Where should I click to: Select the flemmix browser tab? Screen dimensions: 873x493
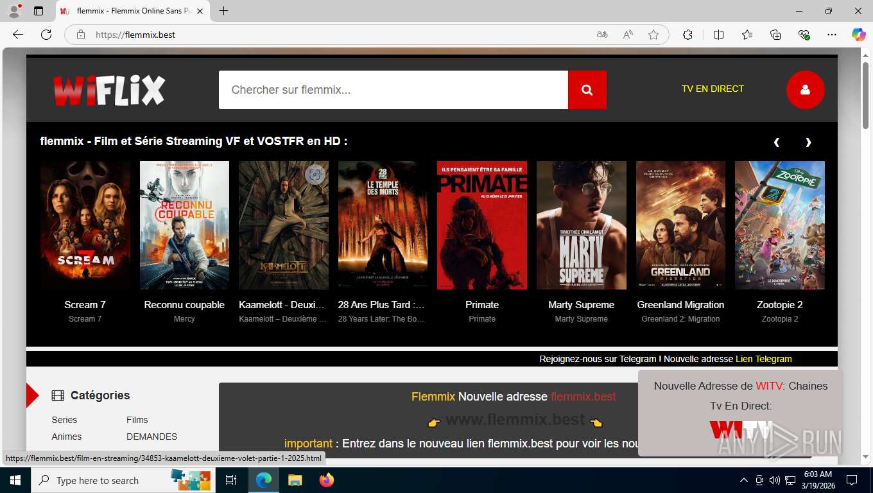coord(133,11)
